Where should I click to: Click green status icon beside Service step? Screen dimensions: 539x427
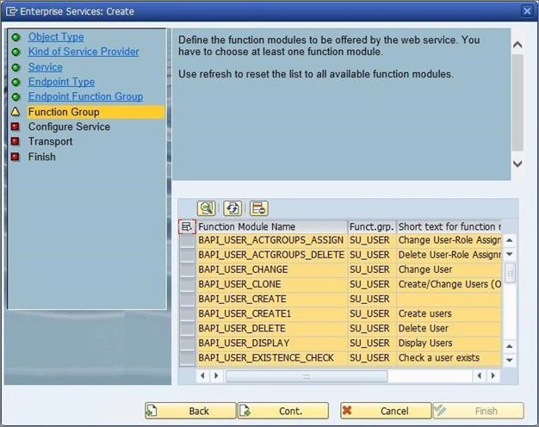(x=15, y=67)
